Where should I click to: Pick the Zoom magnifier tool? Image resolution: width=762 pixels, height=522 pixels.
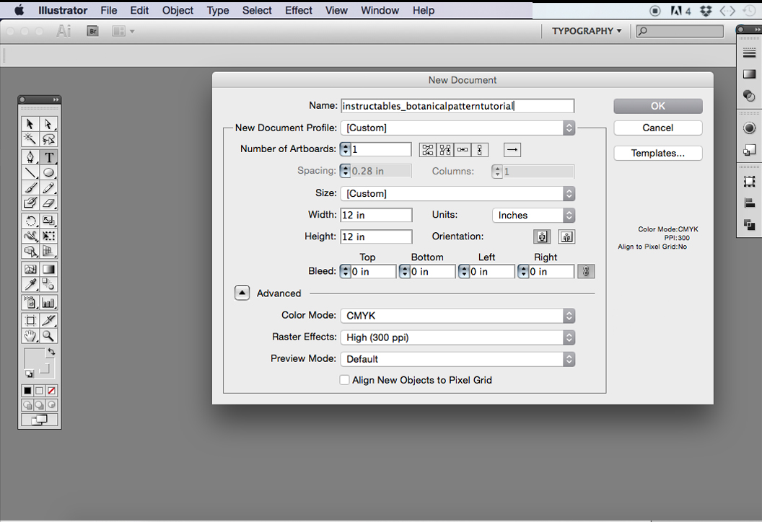[x=48, y=335]
